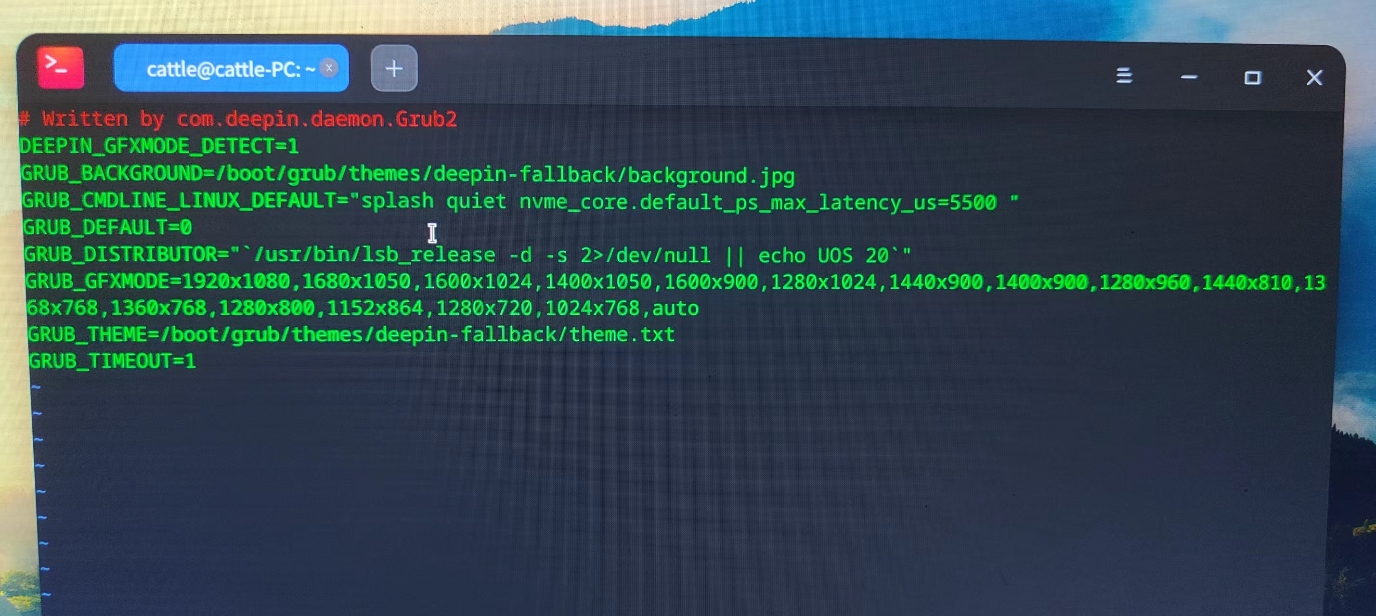
Task: Click the red terminal app icon
Action: coord(60,68)
